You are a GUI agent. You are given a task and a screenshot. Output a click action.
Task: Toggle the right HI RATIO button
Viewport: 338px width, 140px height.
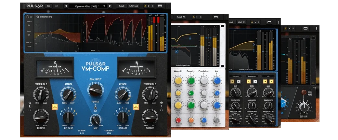(x=136, y=107)
